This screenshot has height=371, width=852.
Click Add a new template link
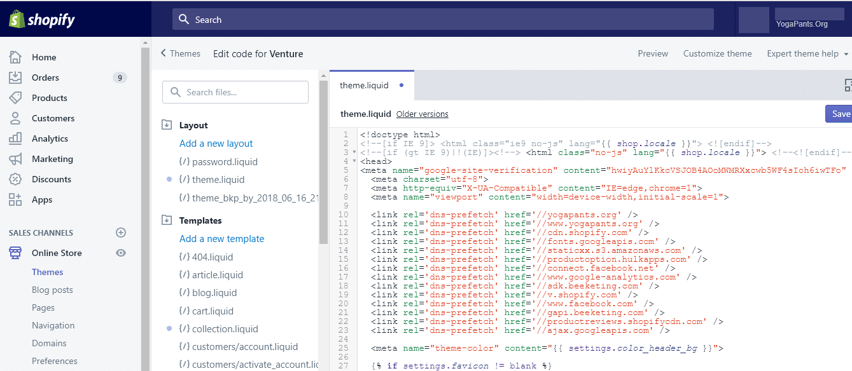click(x=222, y=239)
